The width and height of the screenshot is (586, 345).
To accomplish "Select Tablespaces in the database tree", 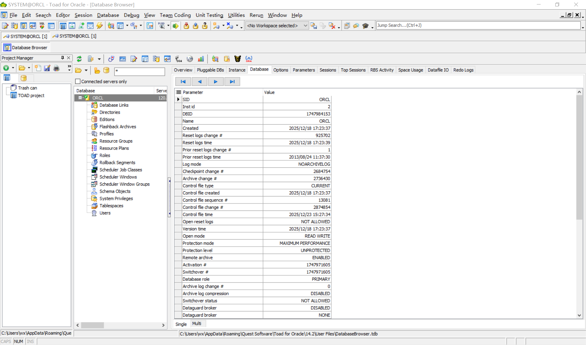I will click(x=111, y=206).
